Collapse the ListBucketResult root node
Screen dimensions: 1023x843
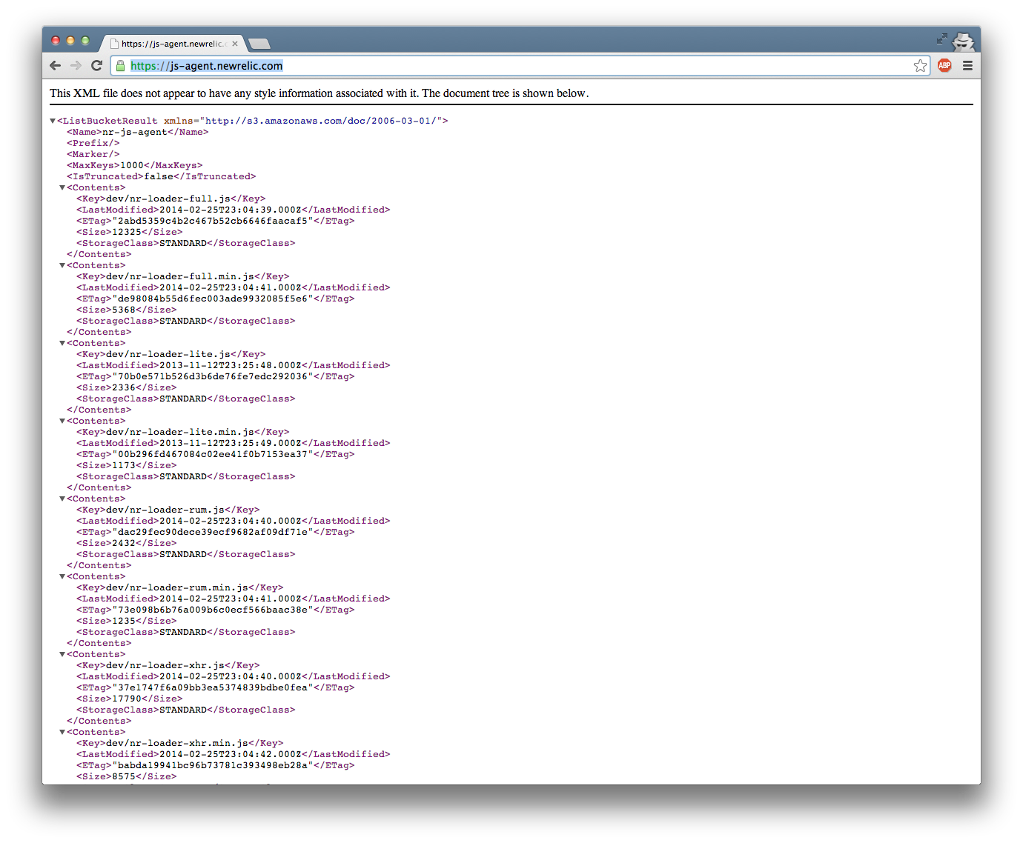(x=53, y=121)
